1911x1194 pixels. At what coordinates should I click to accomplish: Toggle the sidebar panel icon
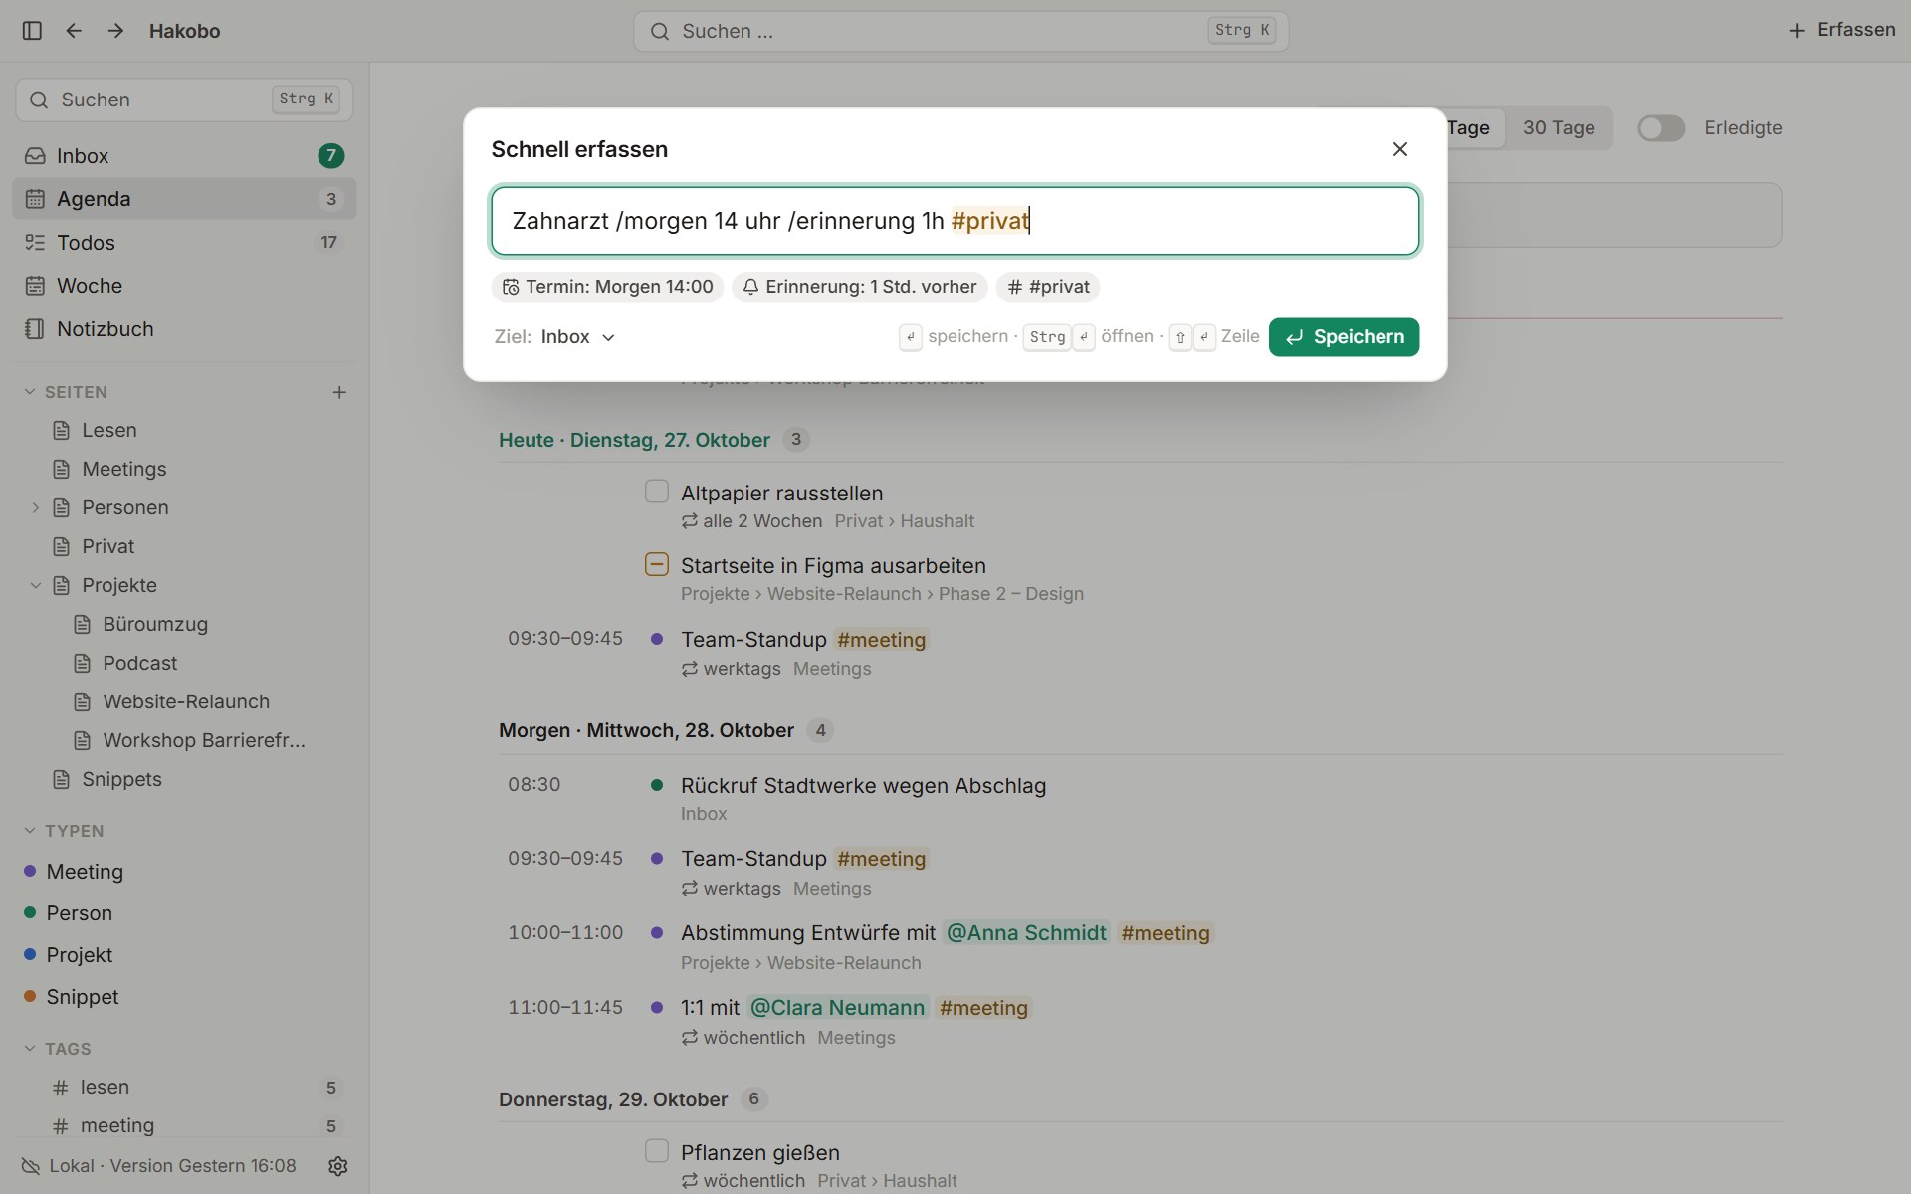pos(32,31)
